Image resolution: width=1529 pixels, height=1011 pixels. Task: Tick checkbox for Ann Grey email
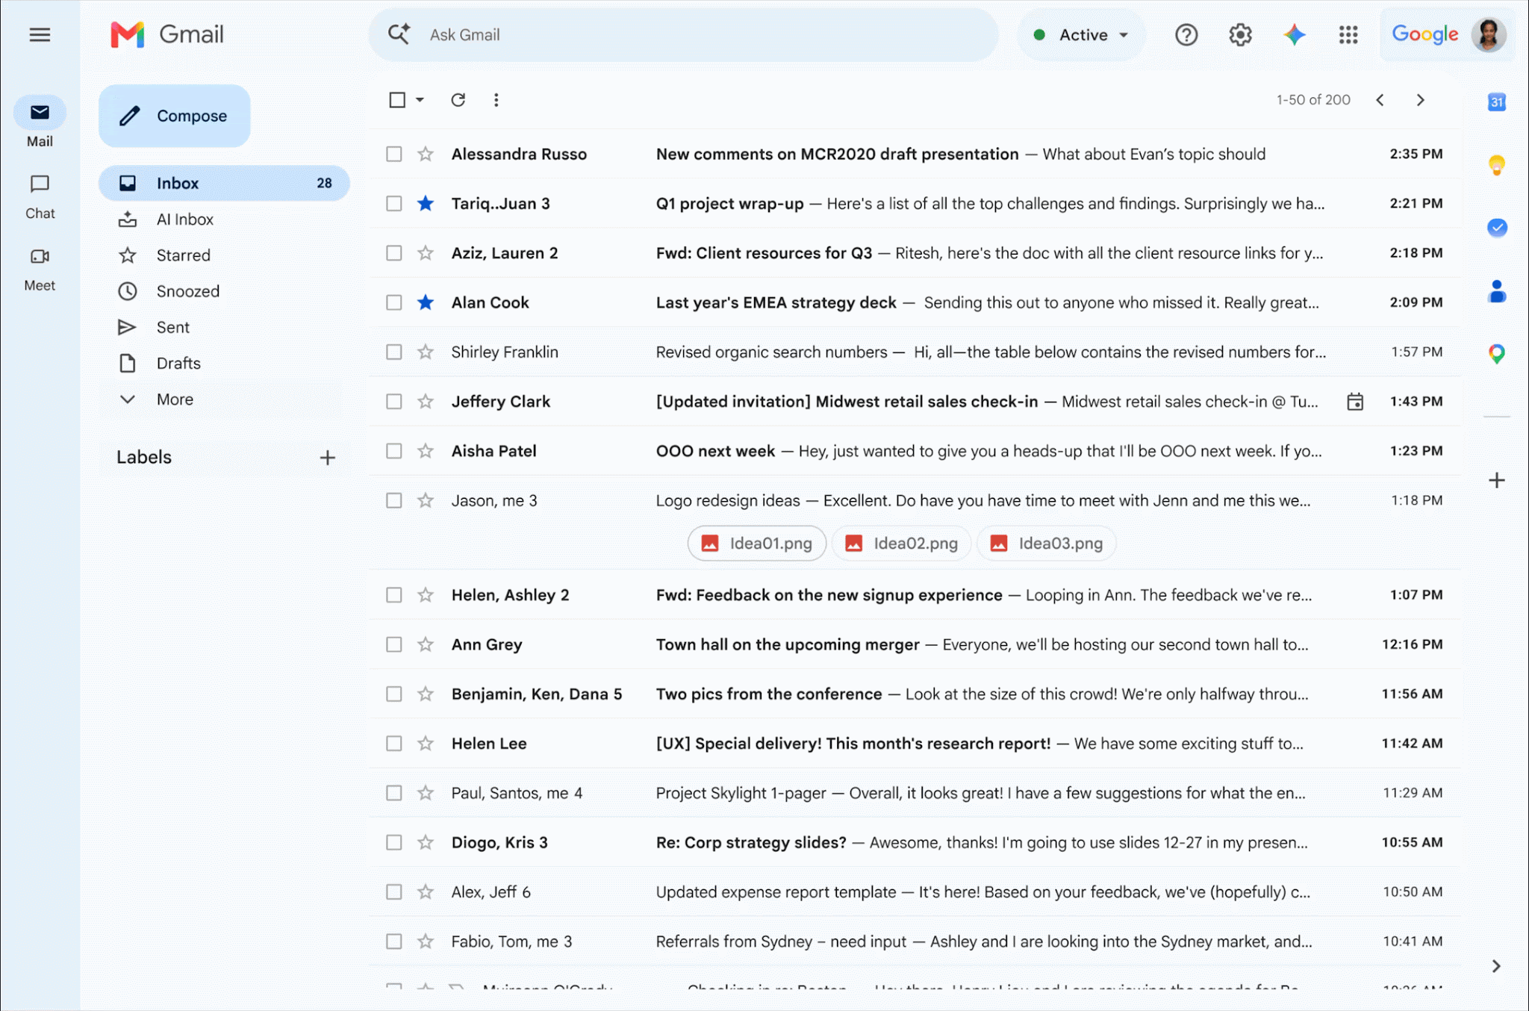click(x=393, y=644)
